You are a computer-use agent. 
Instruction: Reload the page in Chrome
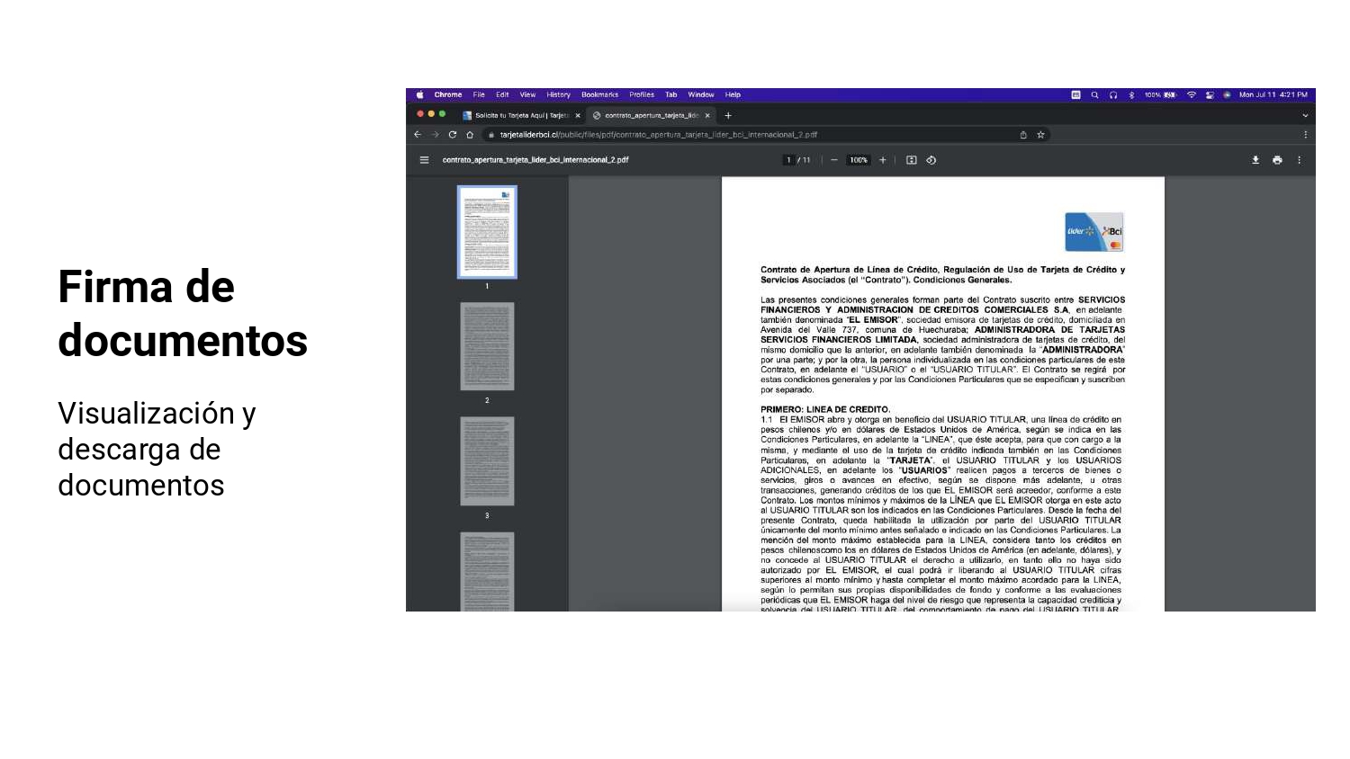453,135
